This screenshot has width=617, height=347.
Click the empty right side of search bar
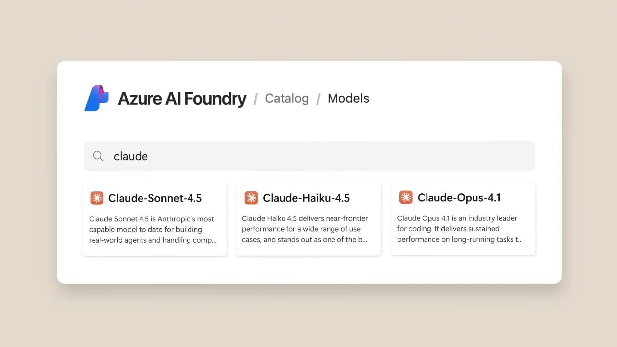pos(396,156)
